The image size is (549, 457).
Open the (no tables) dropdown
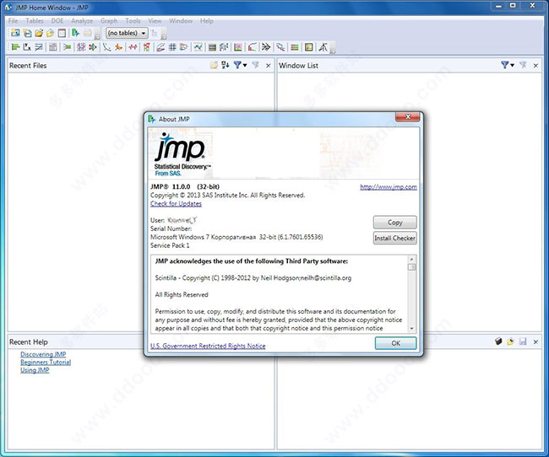(127, 33)
